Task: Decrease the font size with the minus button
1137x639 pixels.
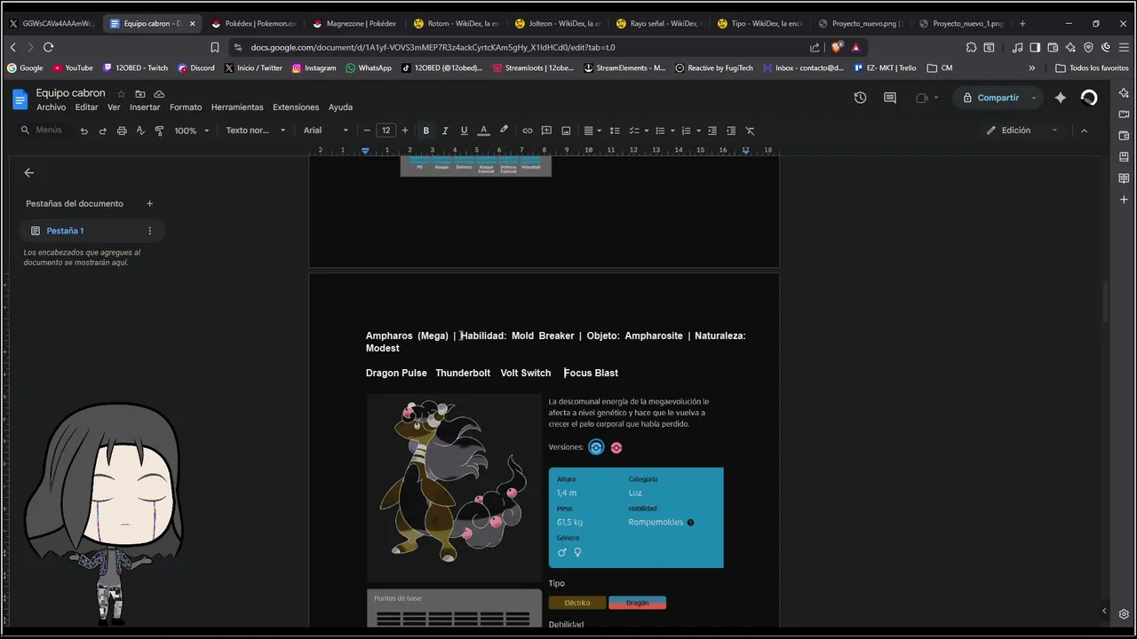Action: 367,130
